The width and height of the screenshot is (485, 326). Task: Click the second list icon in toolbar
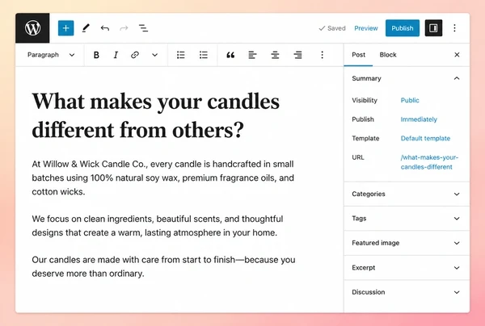203,55
